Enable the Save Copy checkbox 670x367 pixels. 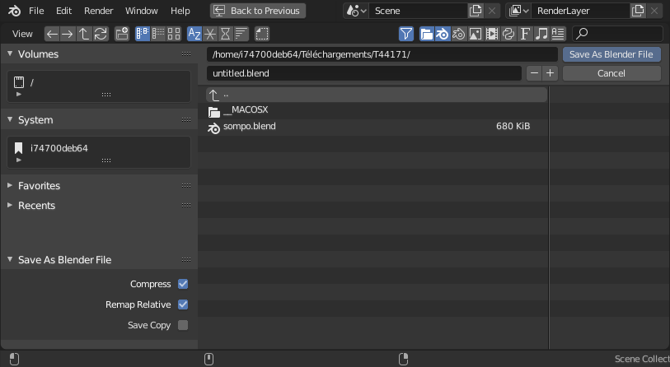coord(183,325)
